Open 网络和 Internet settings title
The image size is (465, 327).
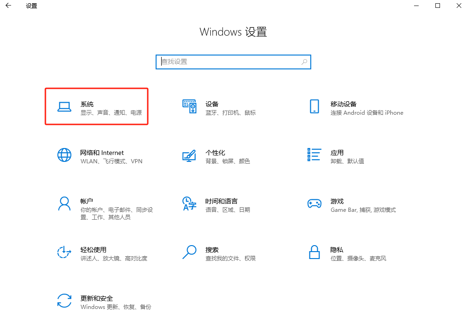102,153
